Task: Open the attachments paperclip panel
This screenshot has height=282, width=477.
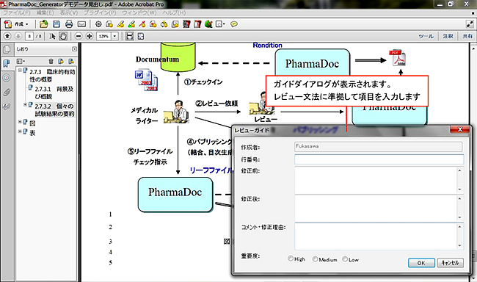Action: tap(7, 92)
